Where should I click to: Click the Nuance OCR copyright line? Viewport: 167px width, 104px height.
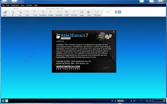tap(73, 63)
